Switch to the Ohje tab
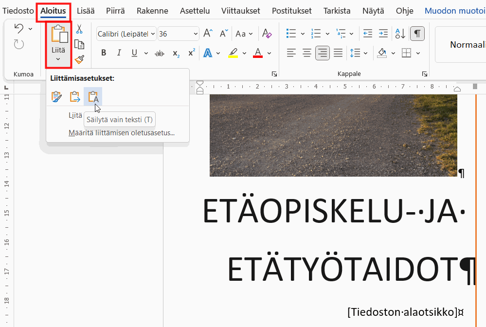Viewport: 486px width, 327px height. point(404,11)
